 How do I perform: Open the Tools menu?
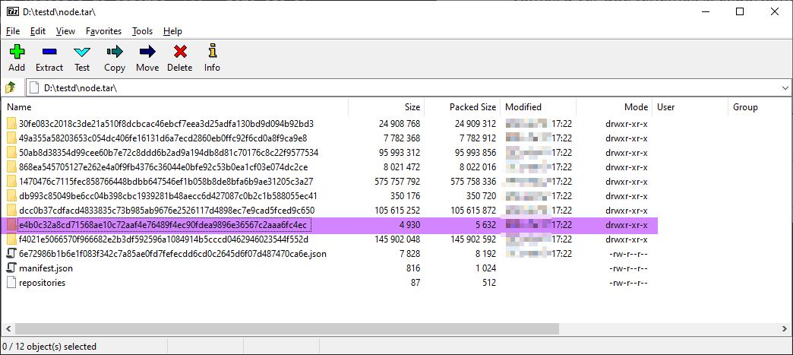142,31
